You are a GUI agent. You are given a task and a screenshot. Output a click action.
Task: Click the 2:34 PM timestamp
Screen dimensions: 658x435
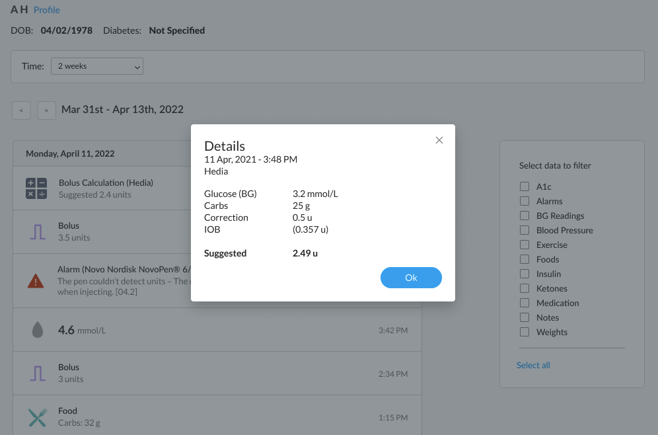393,374
